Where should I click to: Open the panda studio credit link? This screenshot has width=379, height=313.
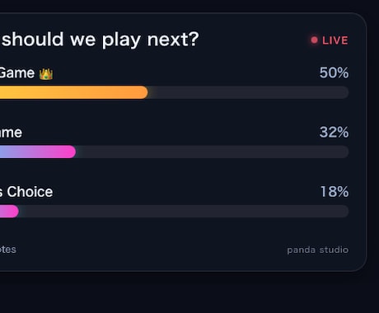pos(318,250)
